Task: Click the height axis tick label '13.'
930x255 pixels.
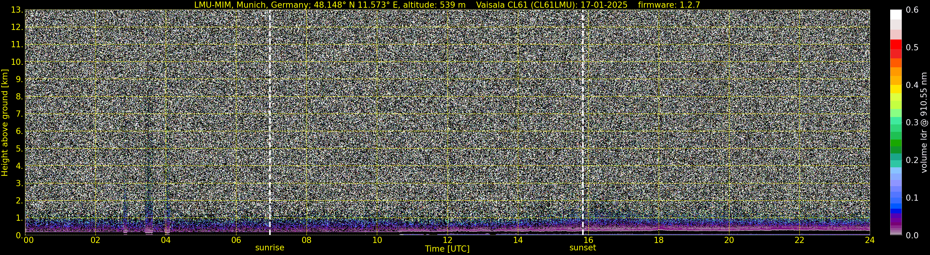Action: point(17,10)
